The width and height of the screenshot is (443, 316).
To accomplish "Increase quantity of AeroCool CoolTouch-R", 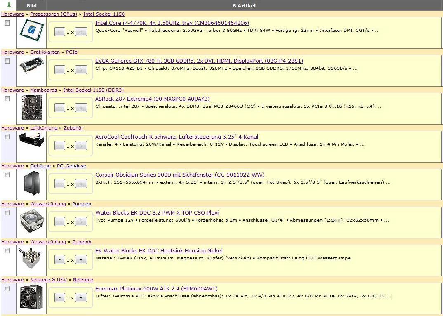I will coord(81,146).
